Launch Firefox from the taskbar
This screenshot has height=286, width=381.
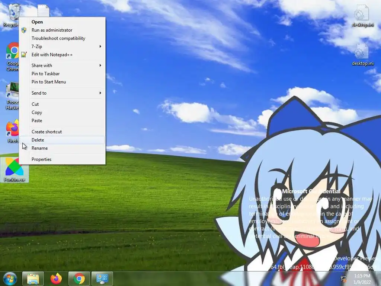click(56, 279)
